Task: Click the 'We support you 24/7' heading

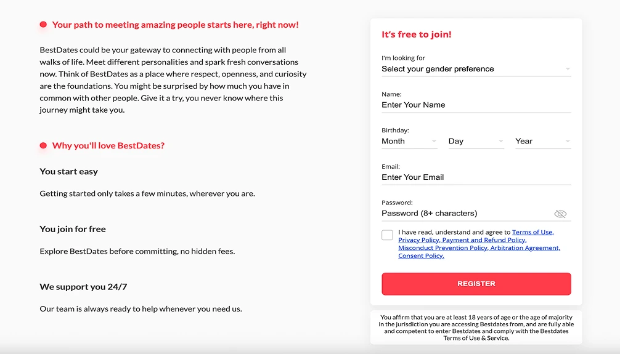Action: click(x=83, y=287)
